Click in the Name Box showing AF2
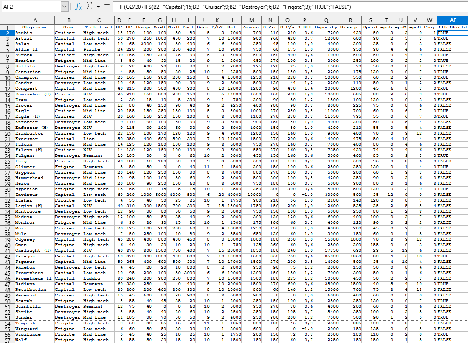Image resolution: width=468 pixels, height=343 pixels. 31,7
